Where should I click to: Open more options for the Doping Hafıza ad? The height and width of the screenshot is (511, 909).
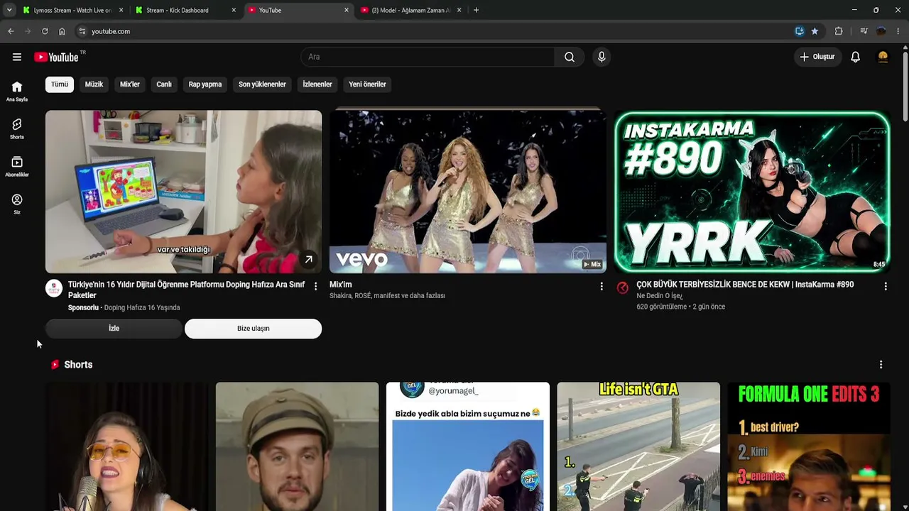pos(316,286)
